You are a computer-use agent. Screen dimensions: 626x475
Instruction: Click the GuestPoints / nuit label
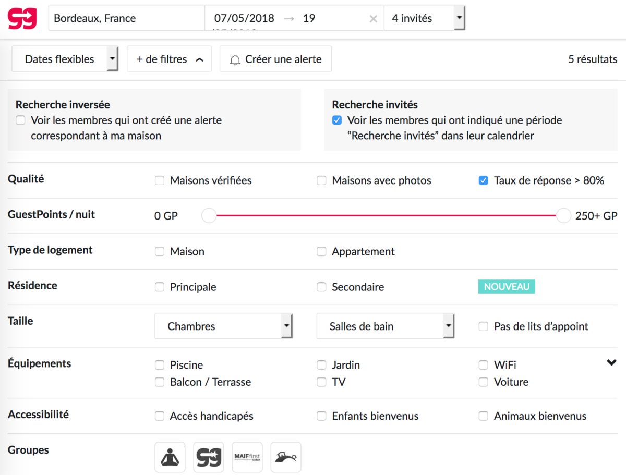52,214
